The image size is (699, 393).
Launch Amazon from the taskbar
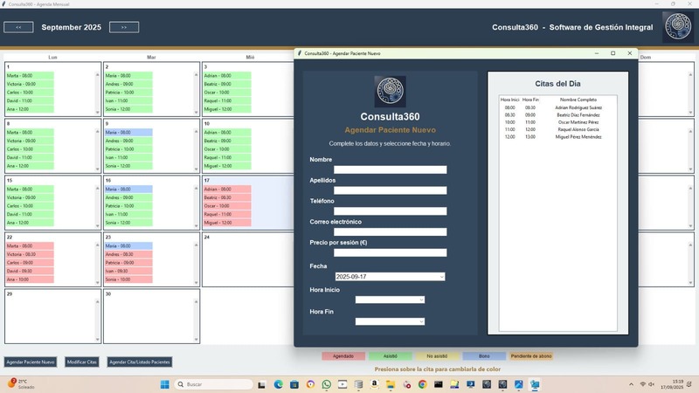374,384
